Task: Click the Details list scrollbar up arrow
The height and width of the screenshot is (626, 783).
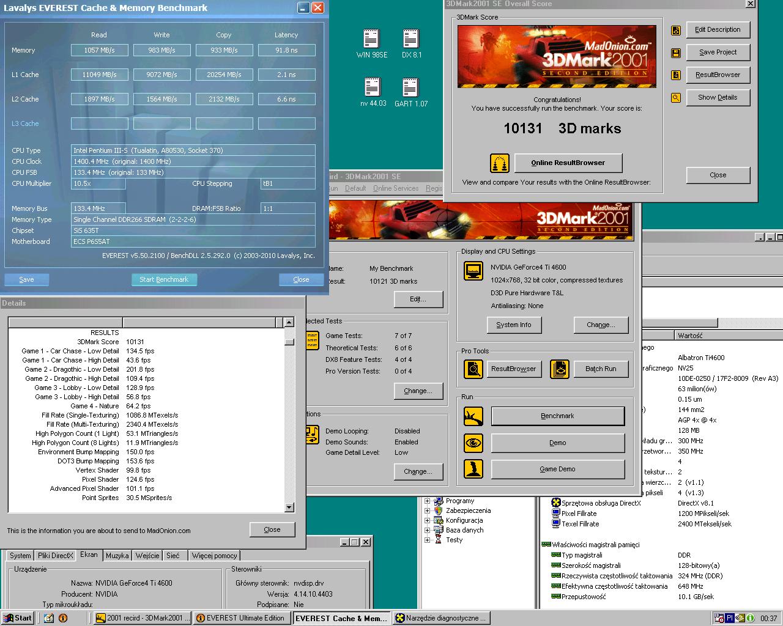Action: pos(289,322)
